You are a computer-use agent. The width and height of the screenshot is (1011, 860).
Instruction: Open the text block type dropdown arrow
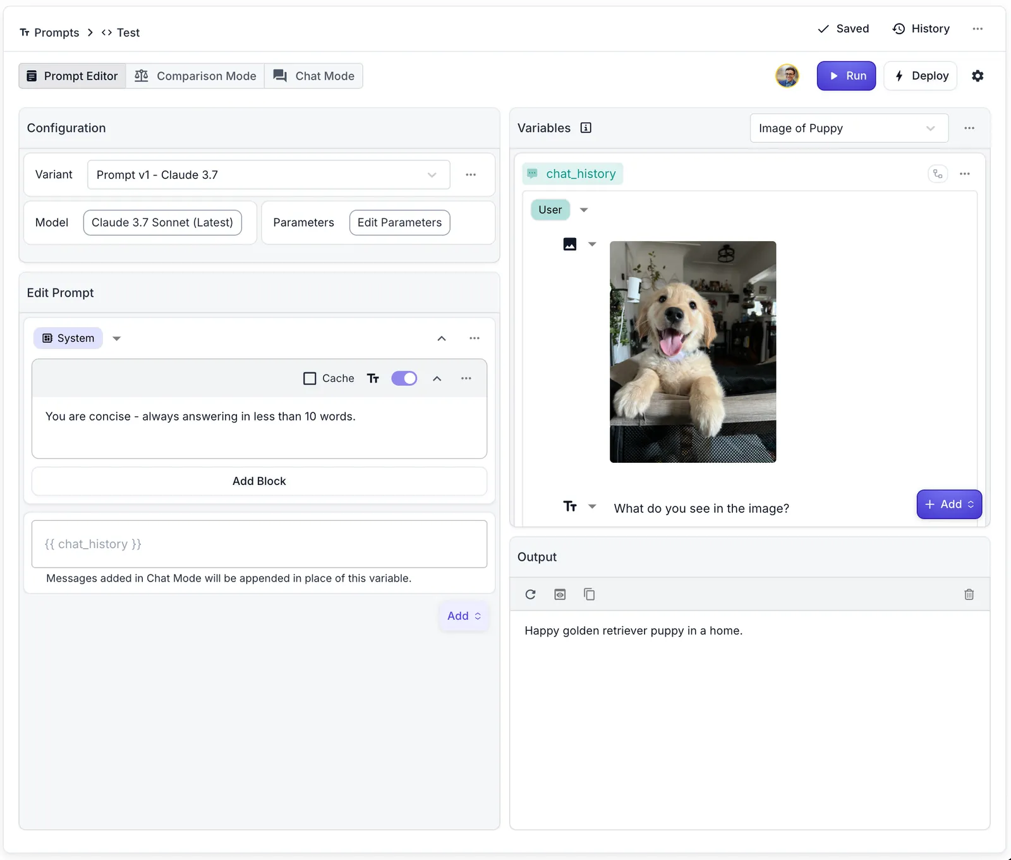pos(592,506)
